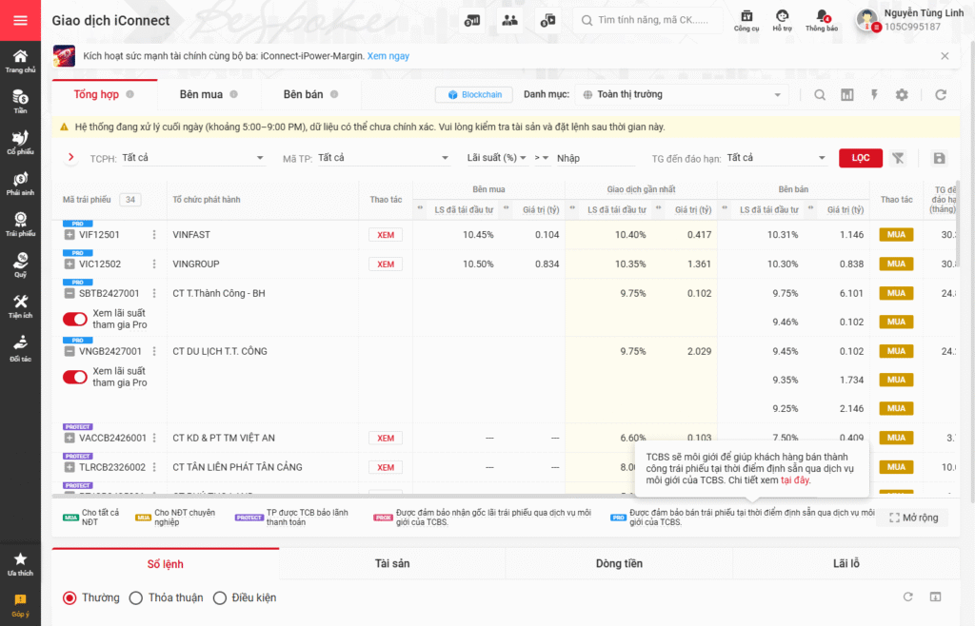Screen dimensions: 975x626
Task: Open the Công cụ tools icon
Action: [746, 20]
